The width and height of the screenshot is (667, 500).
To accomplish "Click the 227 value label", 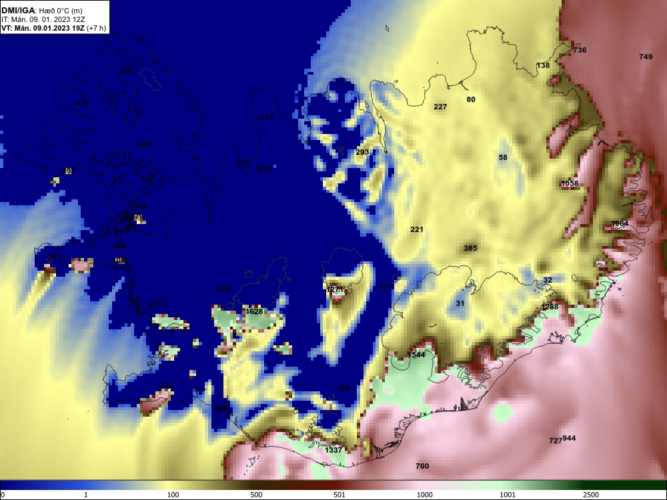I will click(x=440, y=107).
